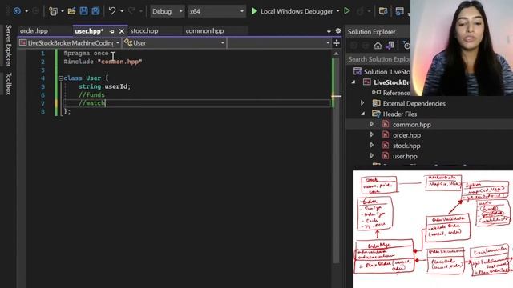
Task: Click Header Files folder icon
Action: click(x=376, y=114)
